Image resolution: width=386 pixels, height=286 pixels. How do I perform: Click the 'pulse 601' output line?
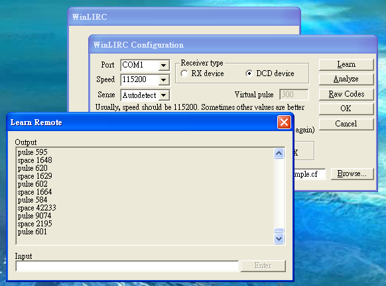coord(32,232)
